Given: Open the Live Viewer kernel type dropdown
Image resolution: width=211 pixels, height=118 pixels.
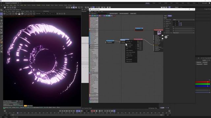Looking at the screenshot, I should pos(45,14).
